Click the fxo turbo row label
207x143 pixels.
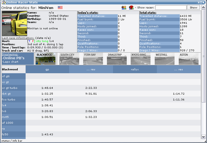pyautogui.click(x=8, y=99)
